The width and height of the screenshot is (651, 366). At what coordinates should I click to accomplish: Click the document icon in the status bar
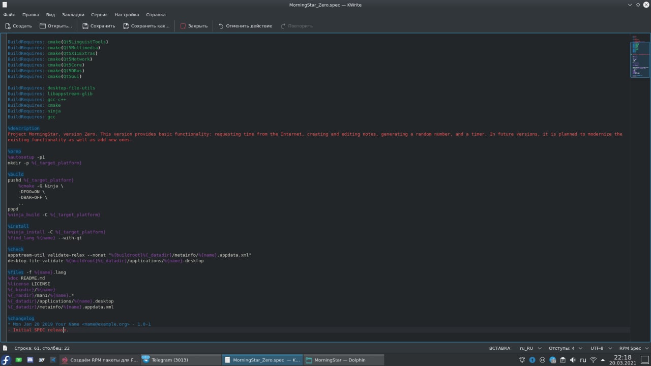pos(5,348)
